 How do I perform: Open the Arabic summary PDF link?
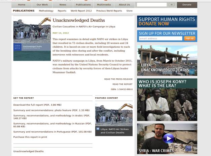pyautogui.click(x=51, y=117)
